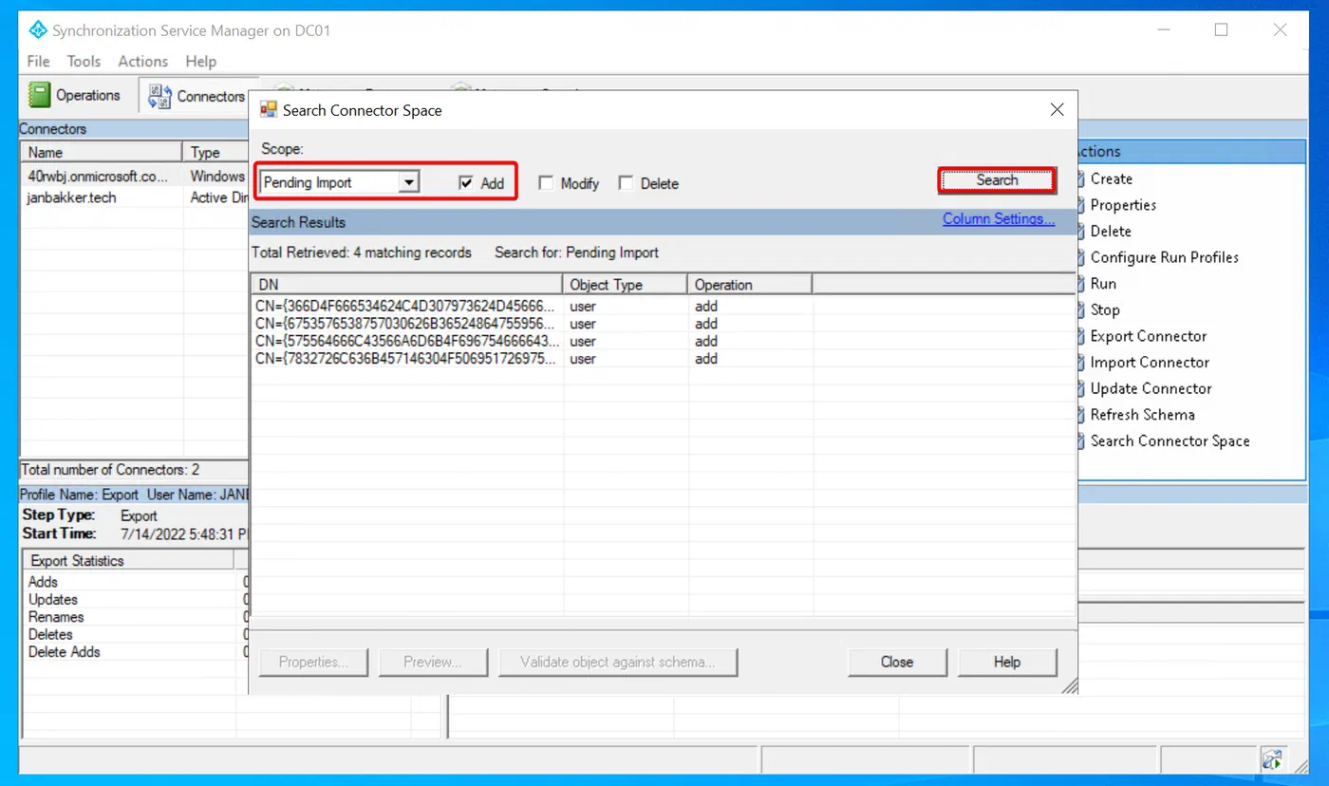The height and width of the screenshot is (786, 1329).
Task: Switch to the Operations tab
Action: (74, 95)
